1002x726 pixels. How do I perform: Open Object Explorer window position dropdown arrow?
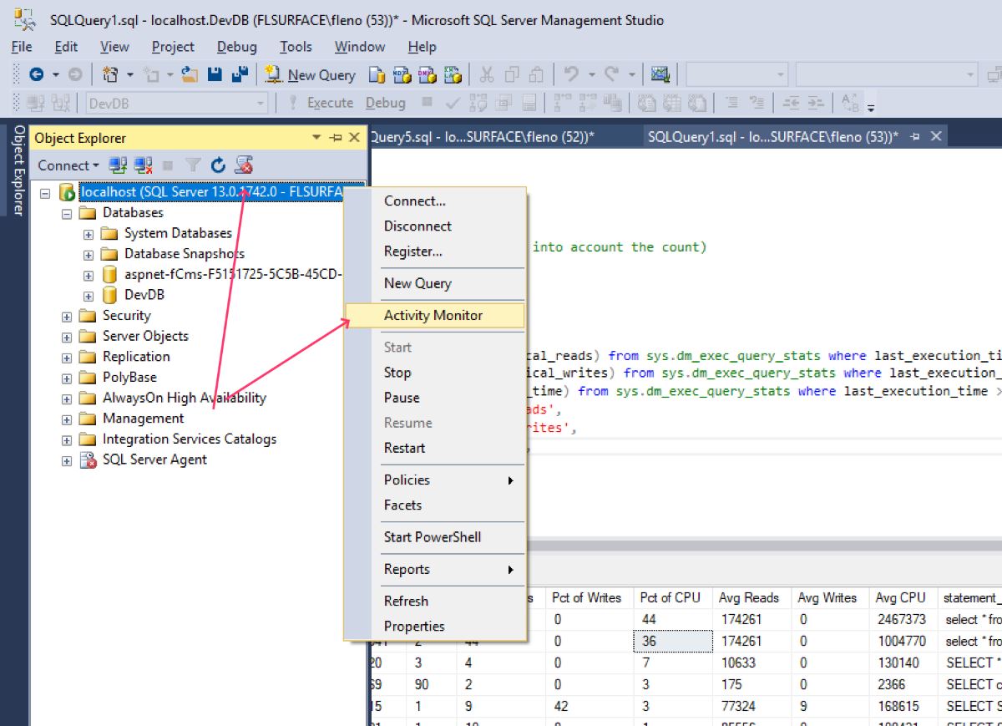(x=316, y=138)
